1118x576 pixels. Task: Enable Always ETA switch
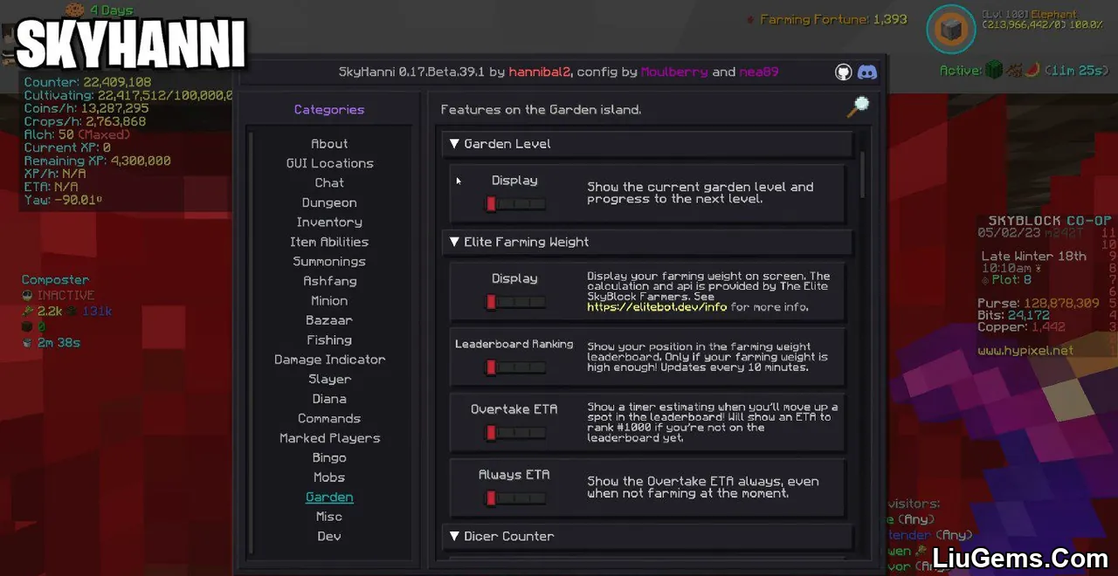[514, 498]
